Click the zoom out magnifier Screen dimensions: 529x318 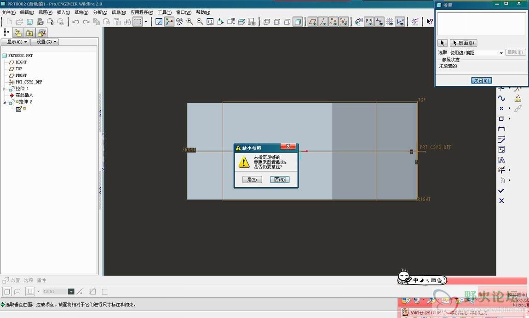pos(200,22)
